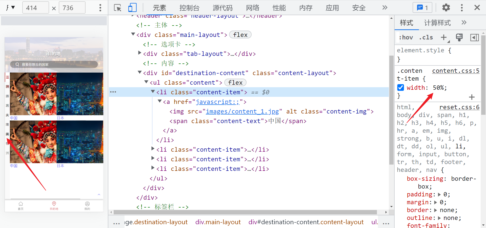Open the 样式 styles pane tab

click(x=407, y=23)
